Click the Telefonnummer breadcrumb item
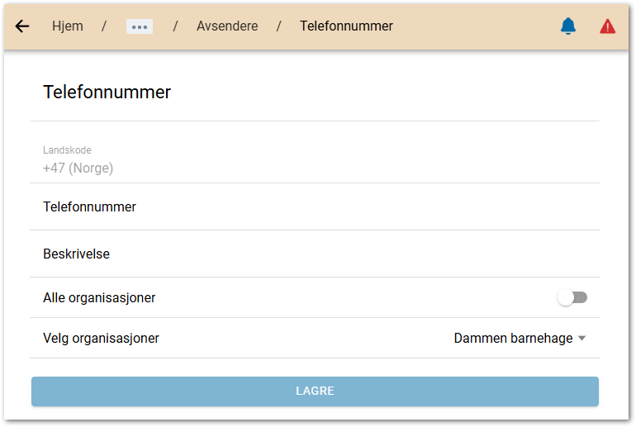The image size is (636, 427). click(346, 26)
